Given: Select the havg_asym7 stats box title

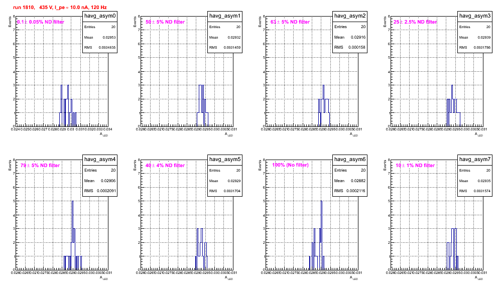Looking at the screenshot, I should [475, 160].
